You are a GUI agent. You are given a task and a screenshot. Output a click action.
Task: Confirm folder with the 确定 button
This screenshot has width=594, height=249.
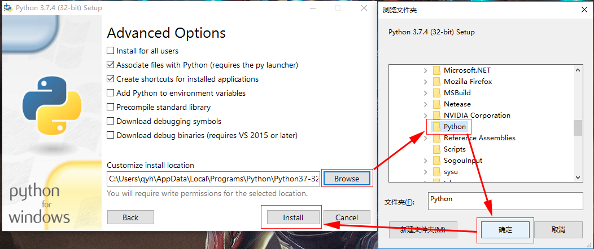[x=505, y=230]
